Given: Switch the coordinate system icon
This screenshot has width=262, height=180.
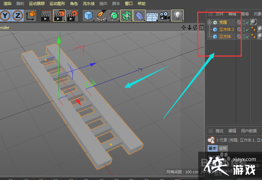Looking at the screenshot, I should click(x=30, y=16).
